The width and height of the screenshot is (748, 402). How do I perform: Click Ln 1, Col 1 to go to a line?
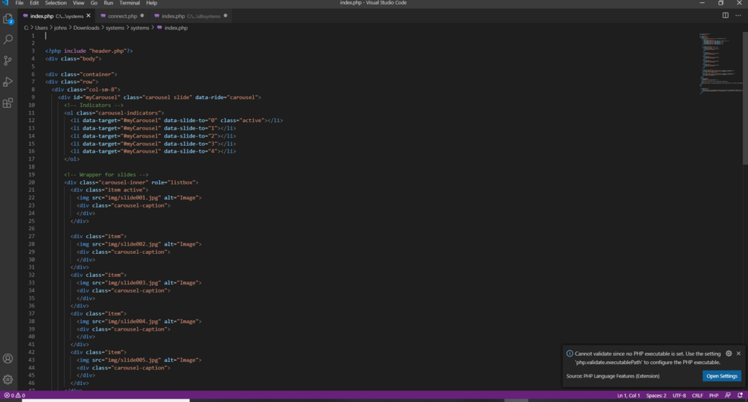click(x=629, y=395)
